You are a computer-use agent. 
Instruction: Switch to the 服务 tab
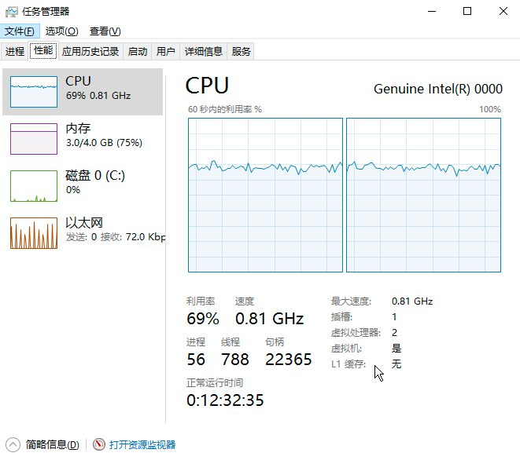(x=242, y=52)
